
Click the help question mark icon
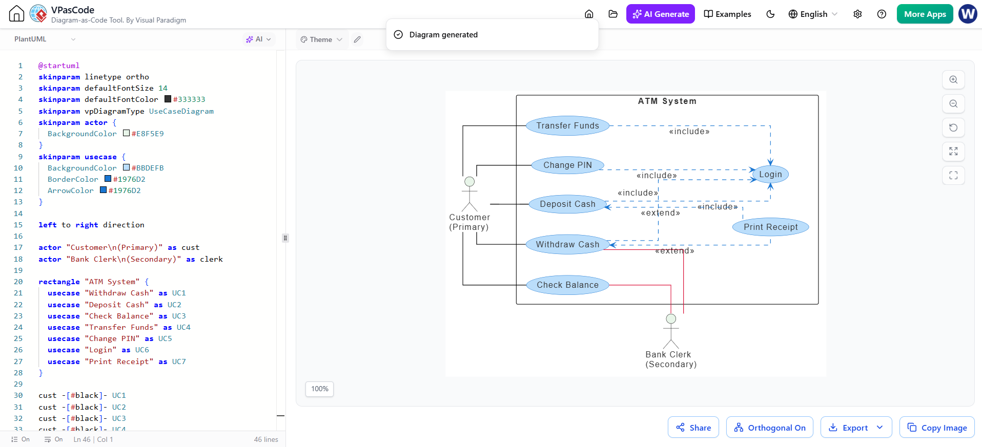(882, 14)
